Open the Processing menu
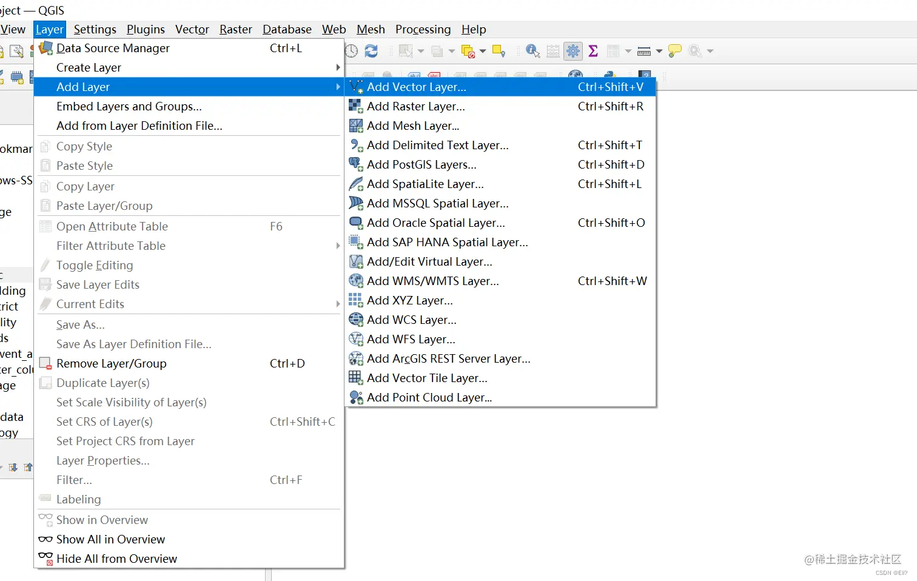Image resolution: width=917 pixels, height=581 pixels. pyautogui.click(x=423, y=29)
